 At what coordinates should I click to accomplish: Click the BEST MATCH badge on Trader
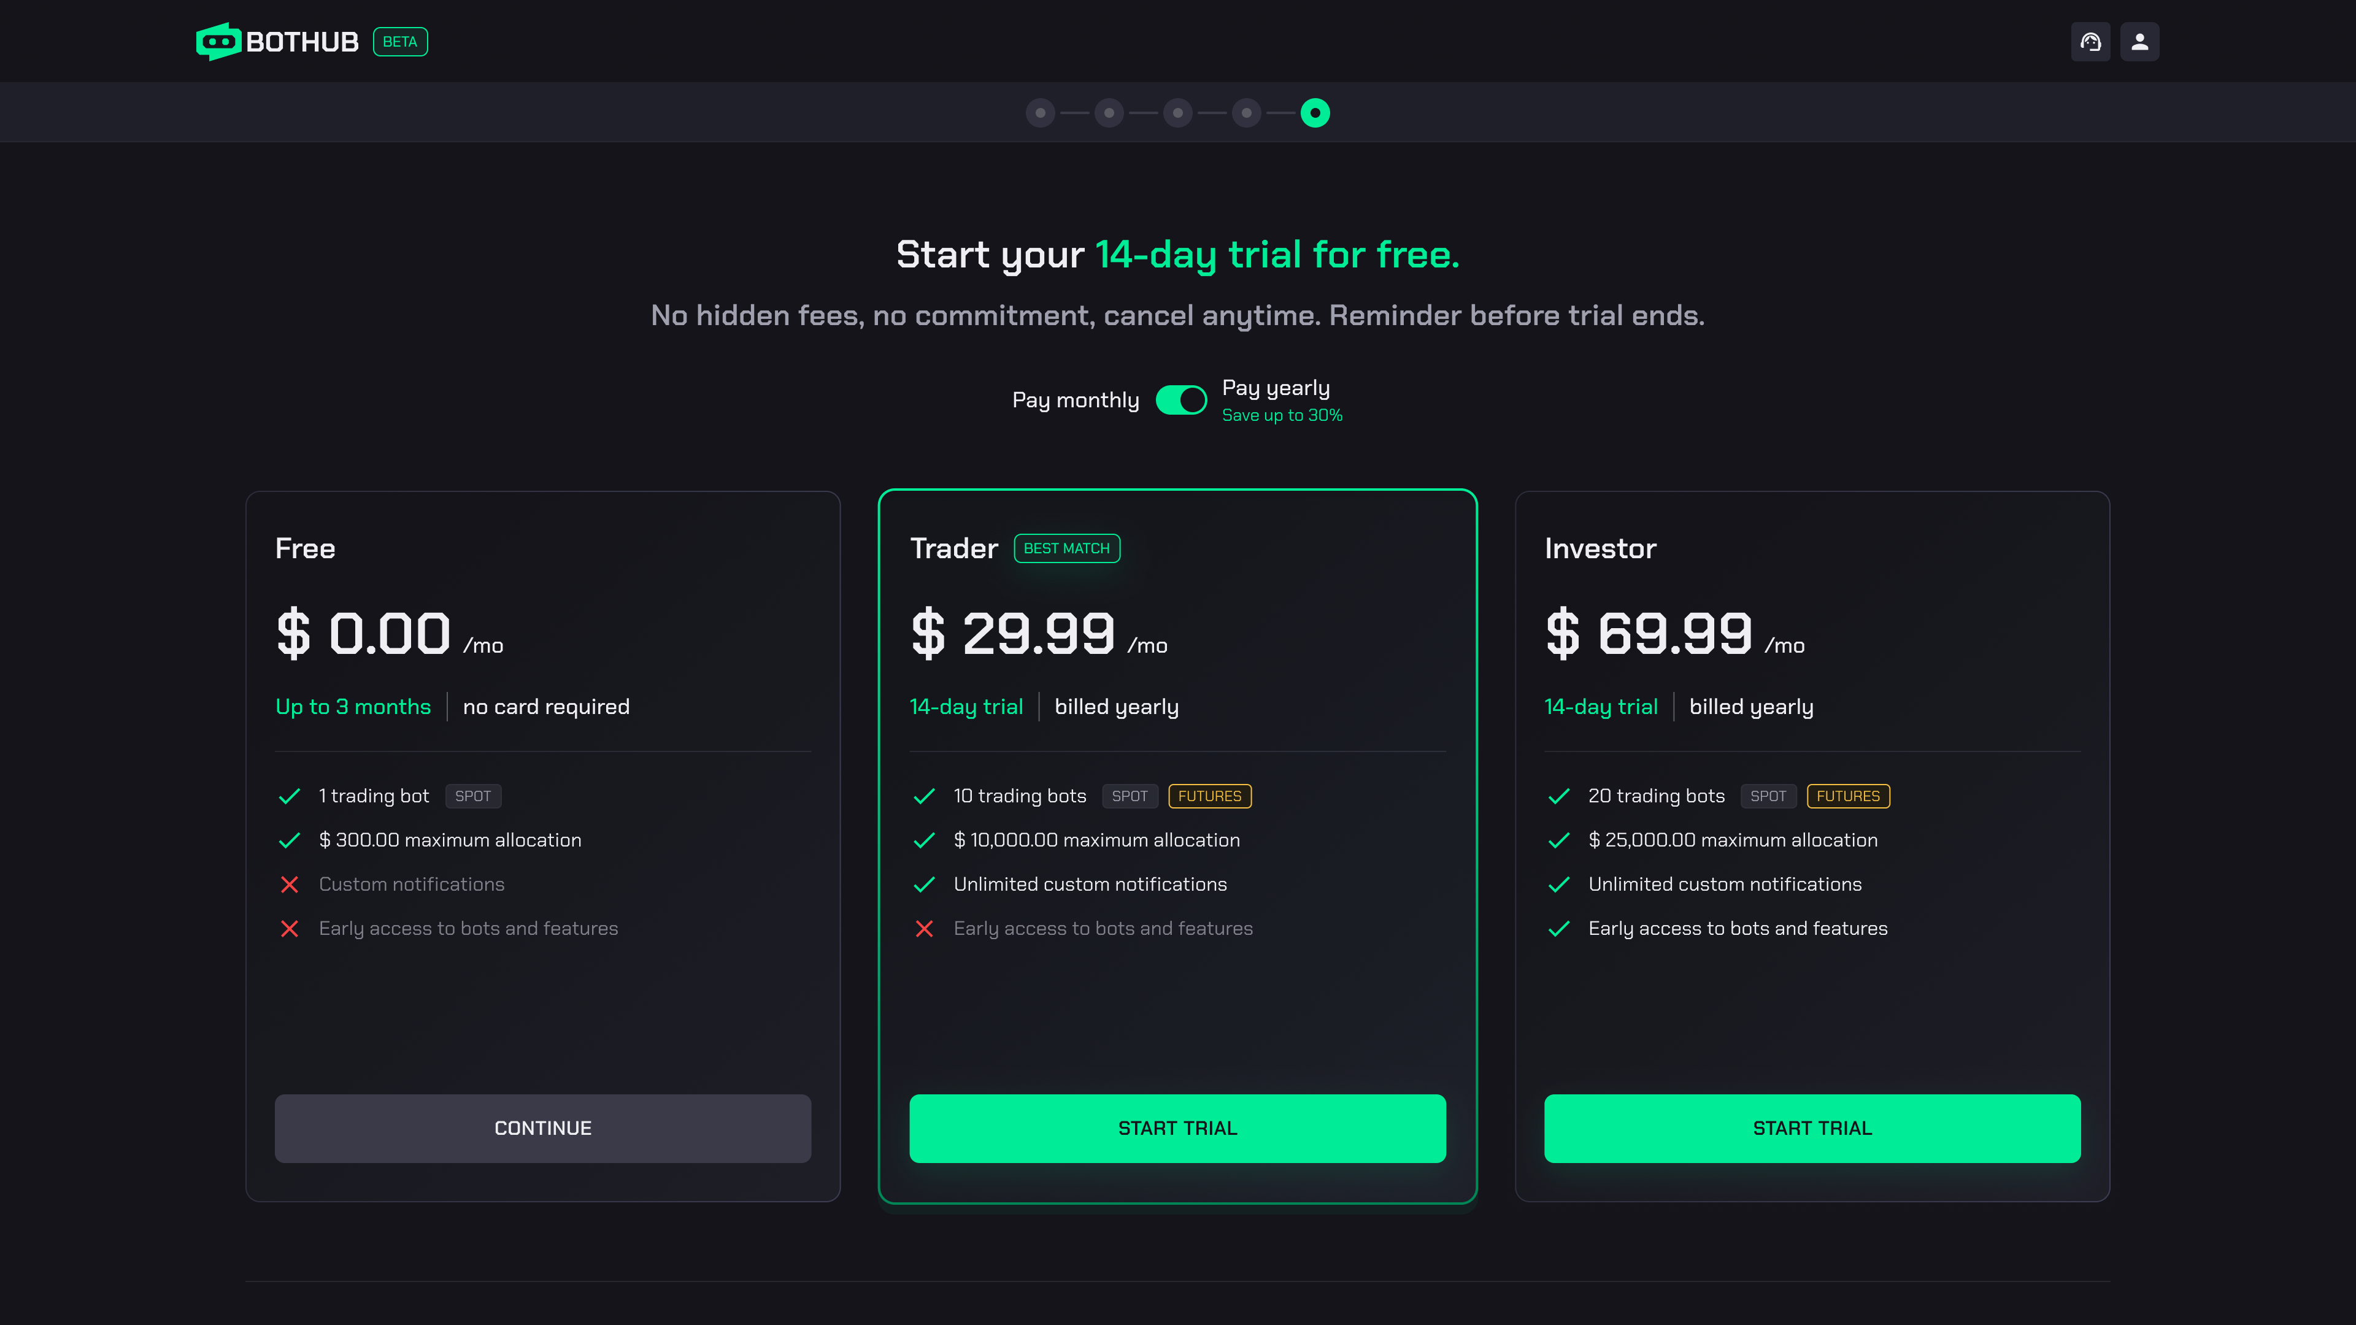click(x=1066, y=548)
